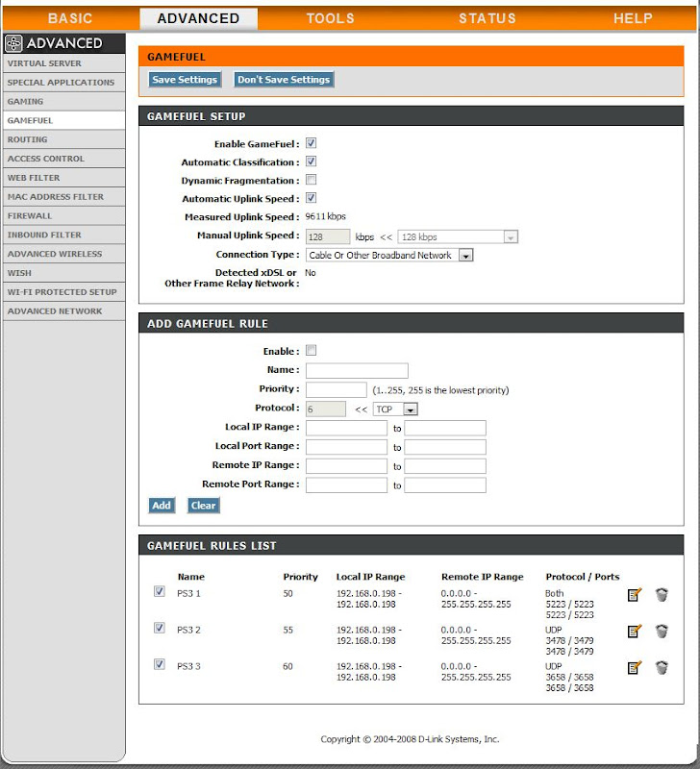700x769 pixels.
Task: Open Advanced Network in sidebar
Action: [63, 311]
